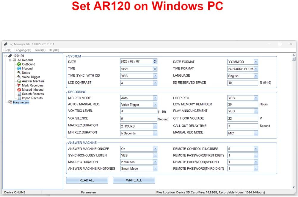Click the Import Records icon
298x197 pixels.
19,98
